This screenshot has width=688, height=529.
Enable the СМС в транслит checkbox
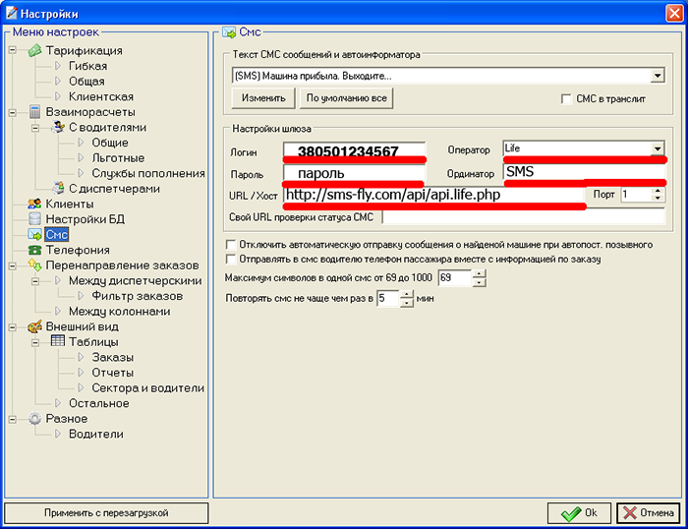click(x=565, y=98)
